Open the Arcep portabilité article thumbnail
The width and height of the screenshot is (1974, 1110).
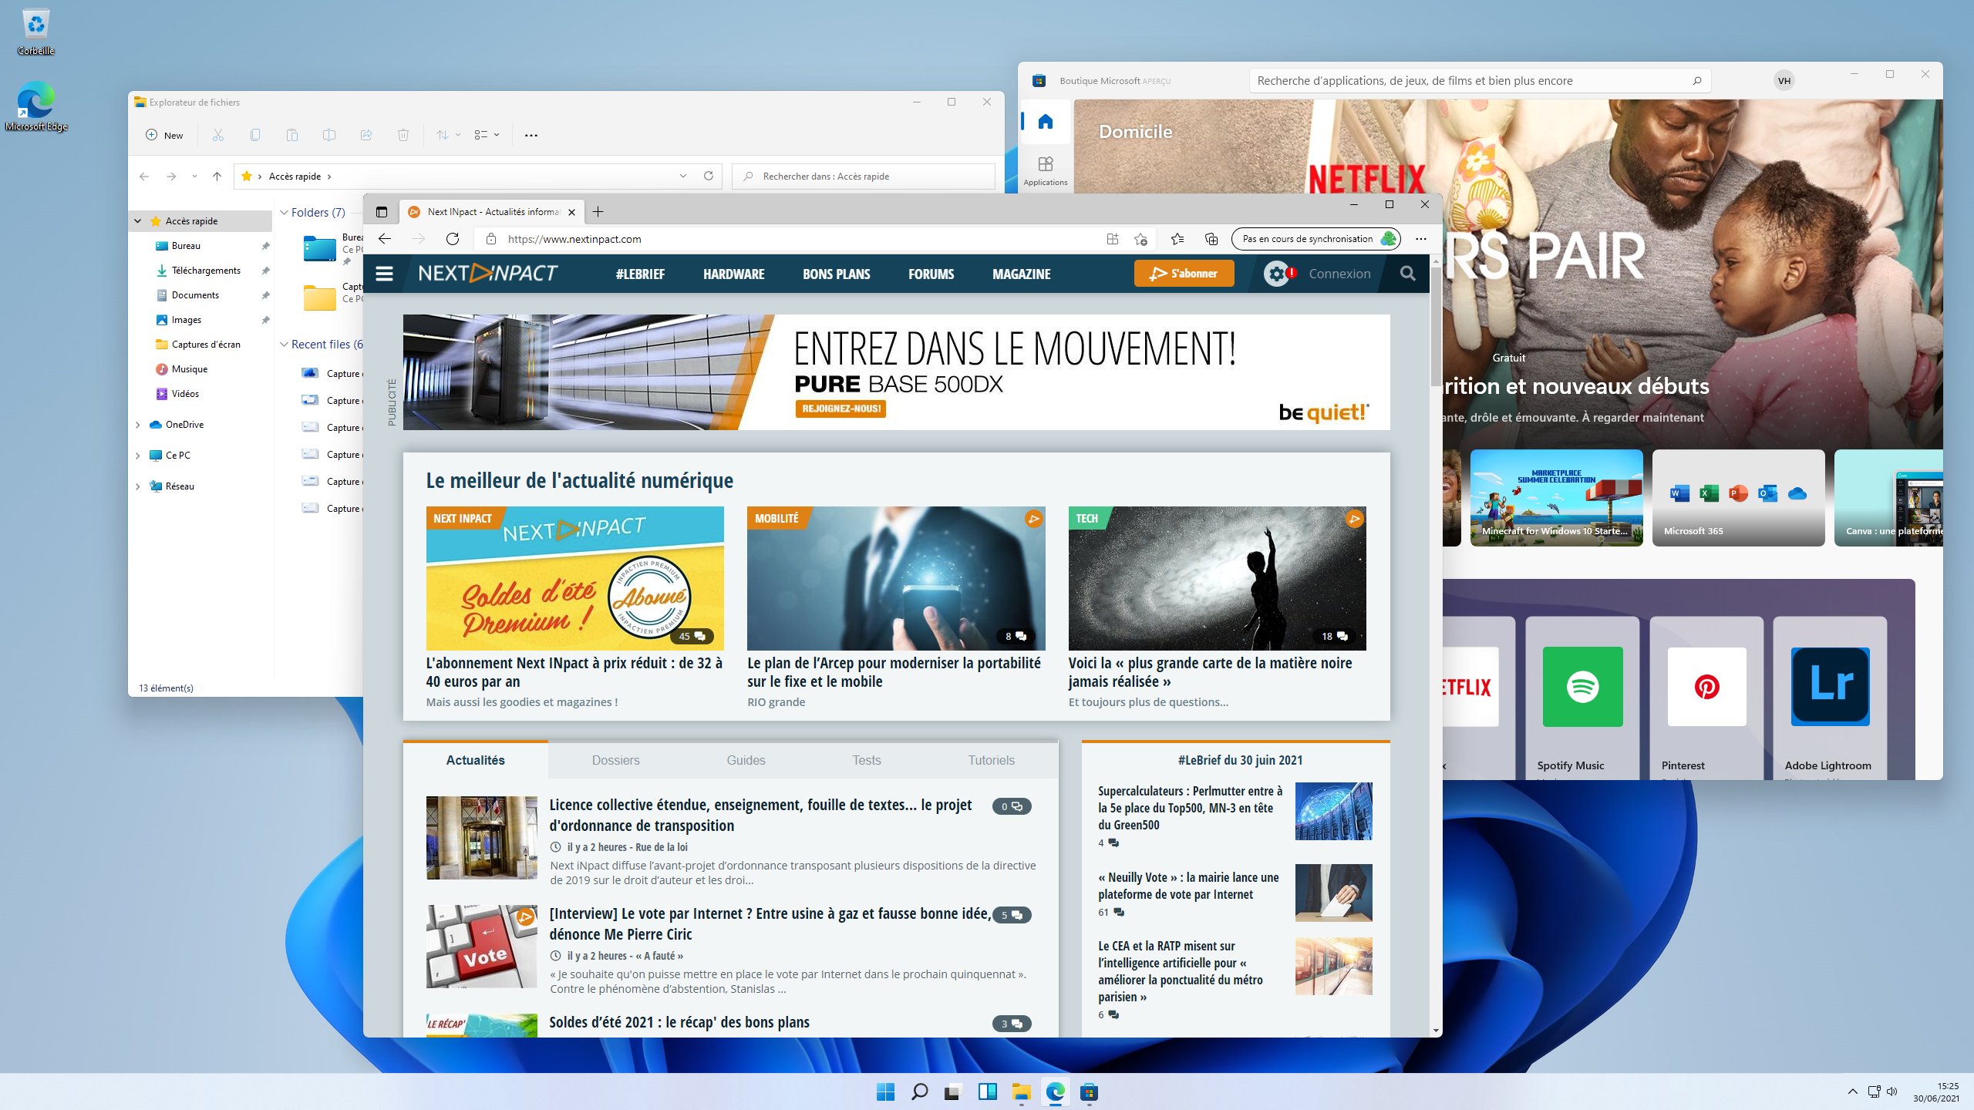[x=896, y=578]
